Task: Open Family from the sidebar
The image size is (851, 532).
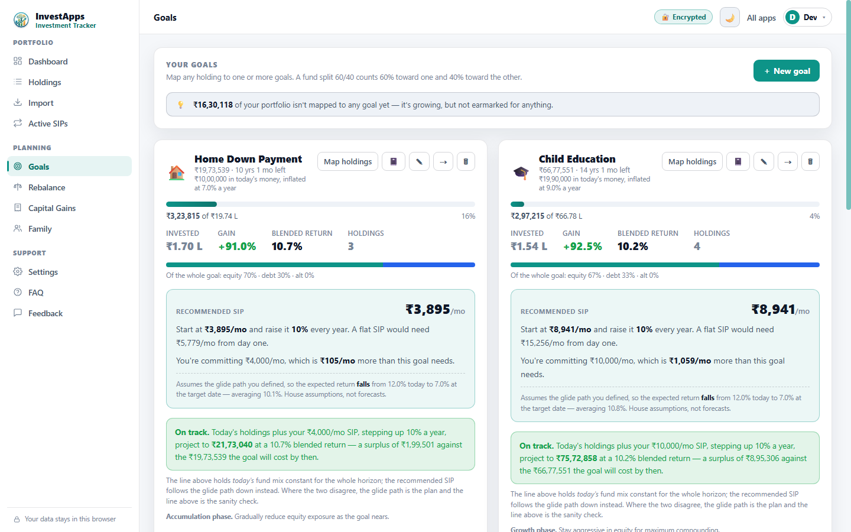Action: (69, 229)
